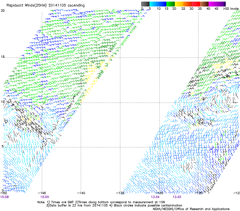Select the orange 25-30 knots color swatch
The width and height of the screenshot is (240, 211).
coord(187,4)
